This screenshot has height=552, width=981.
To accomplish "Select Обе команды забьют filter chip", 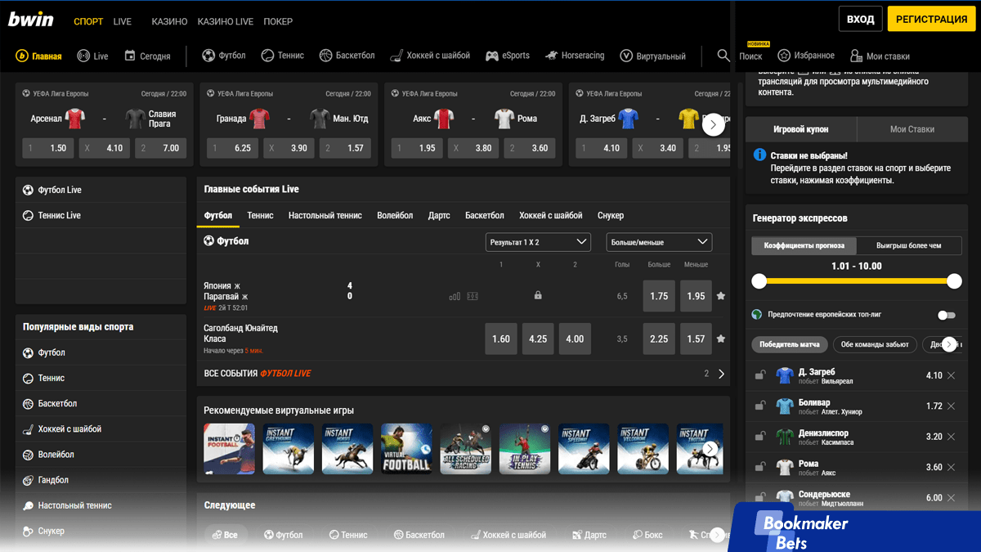I will pos(875,344).
